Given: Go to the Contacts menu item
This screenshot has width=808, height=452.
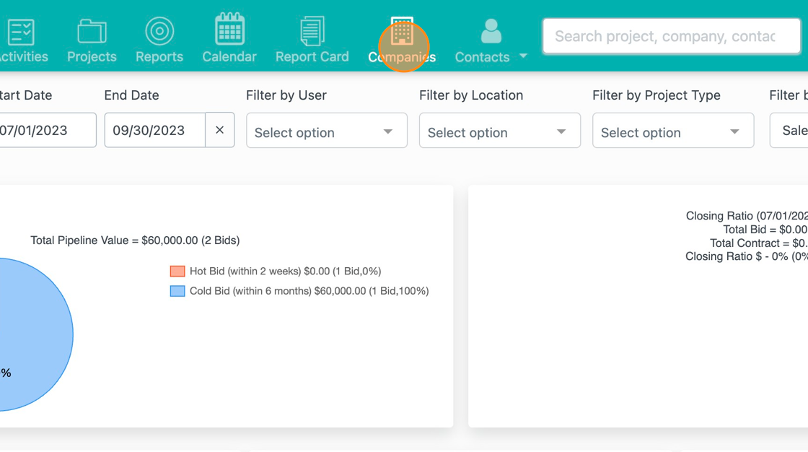Looking at the screenshot, I should (x=482, y=56).
